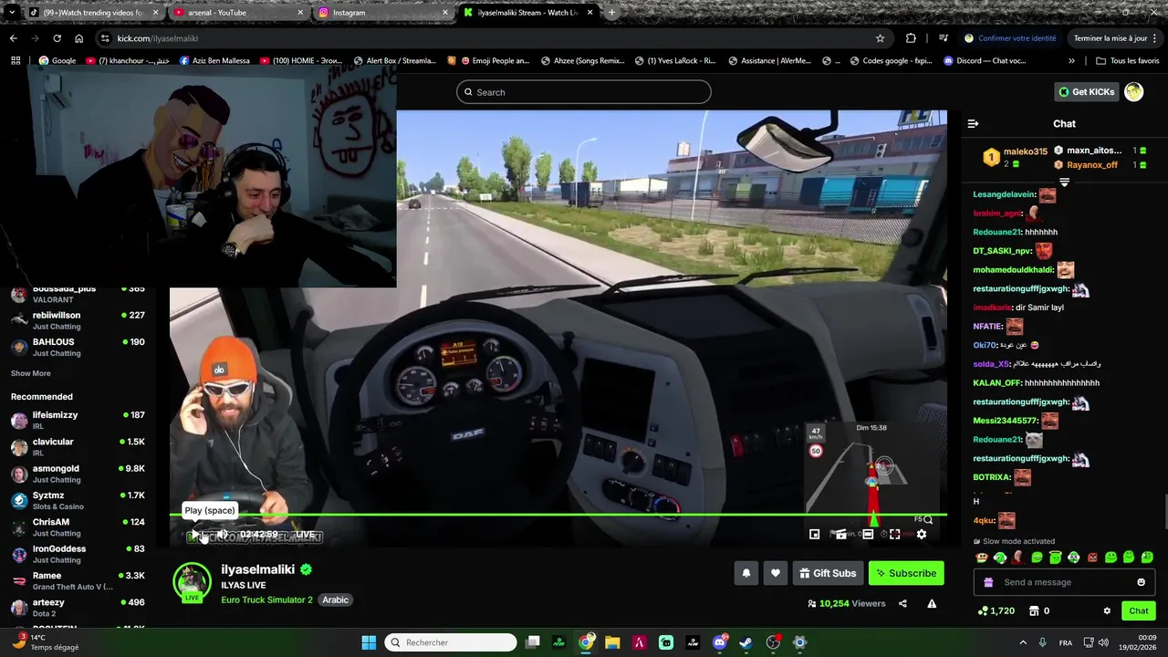Click the Gift Subs button
Viewport: 1168px width, 657px height.
tap(828, 573)
